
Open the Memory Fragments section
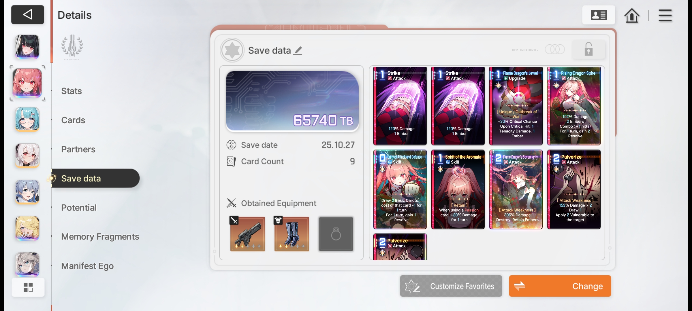click(x=100, y=236)
